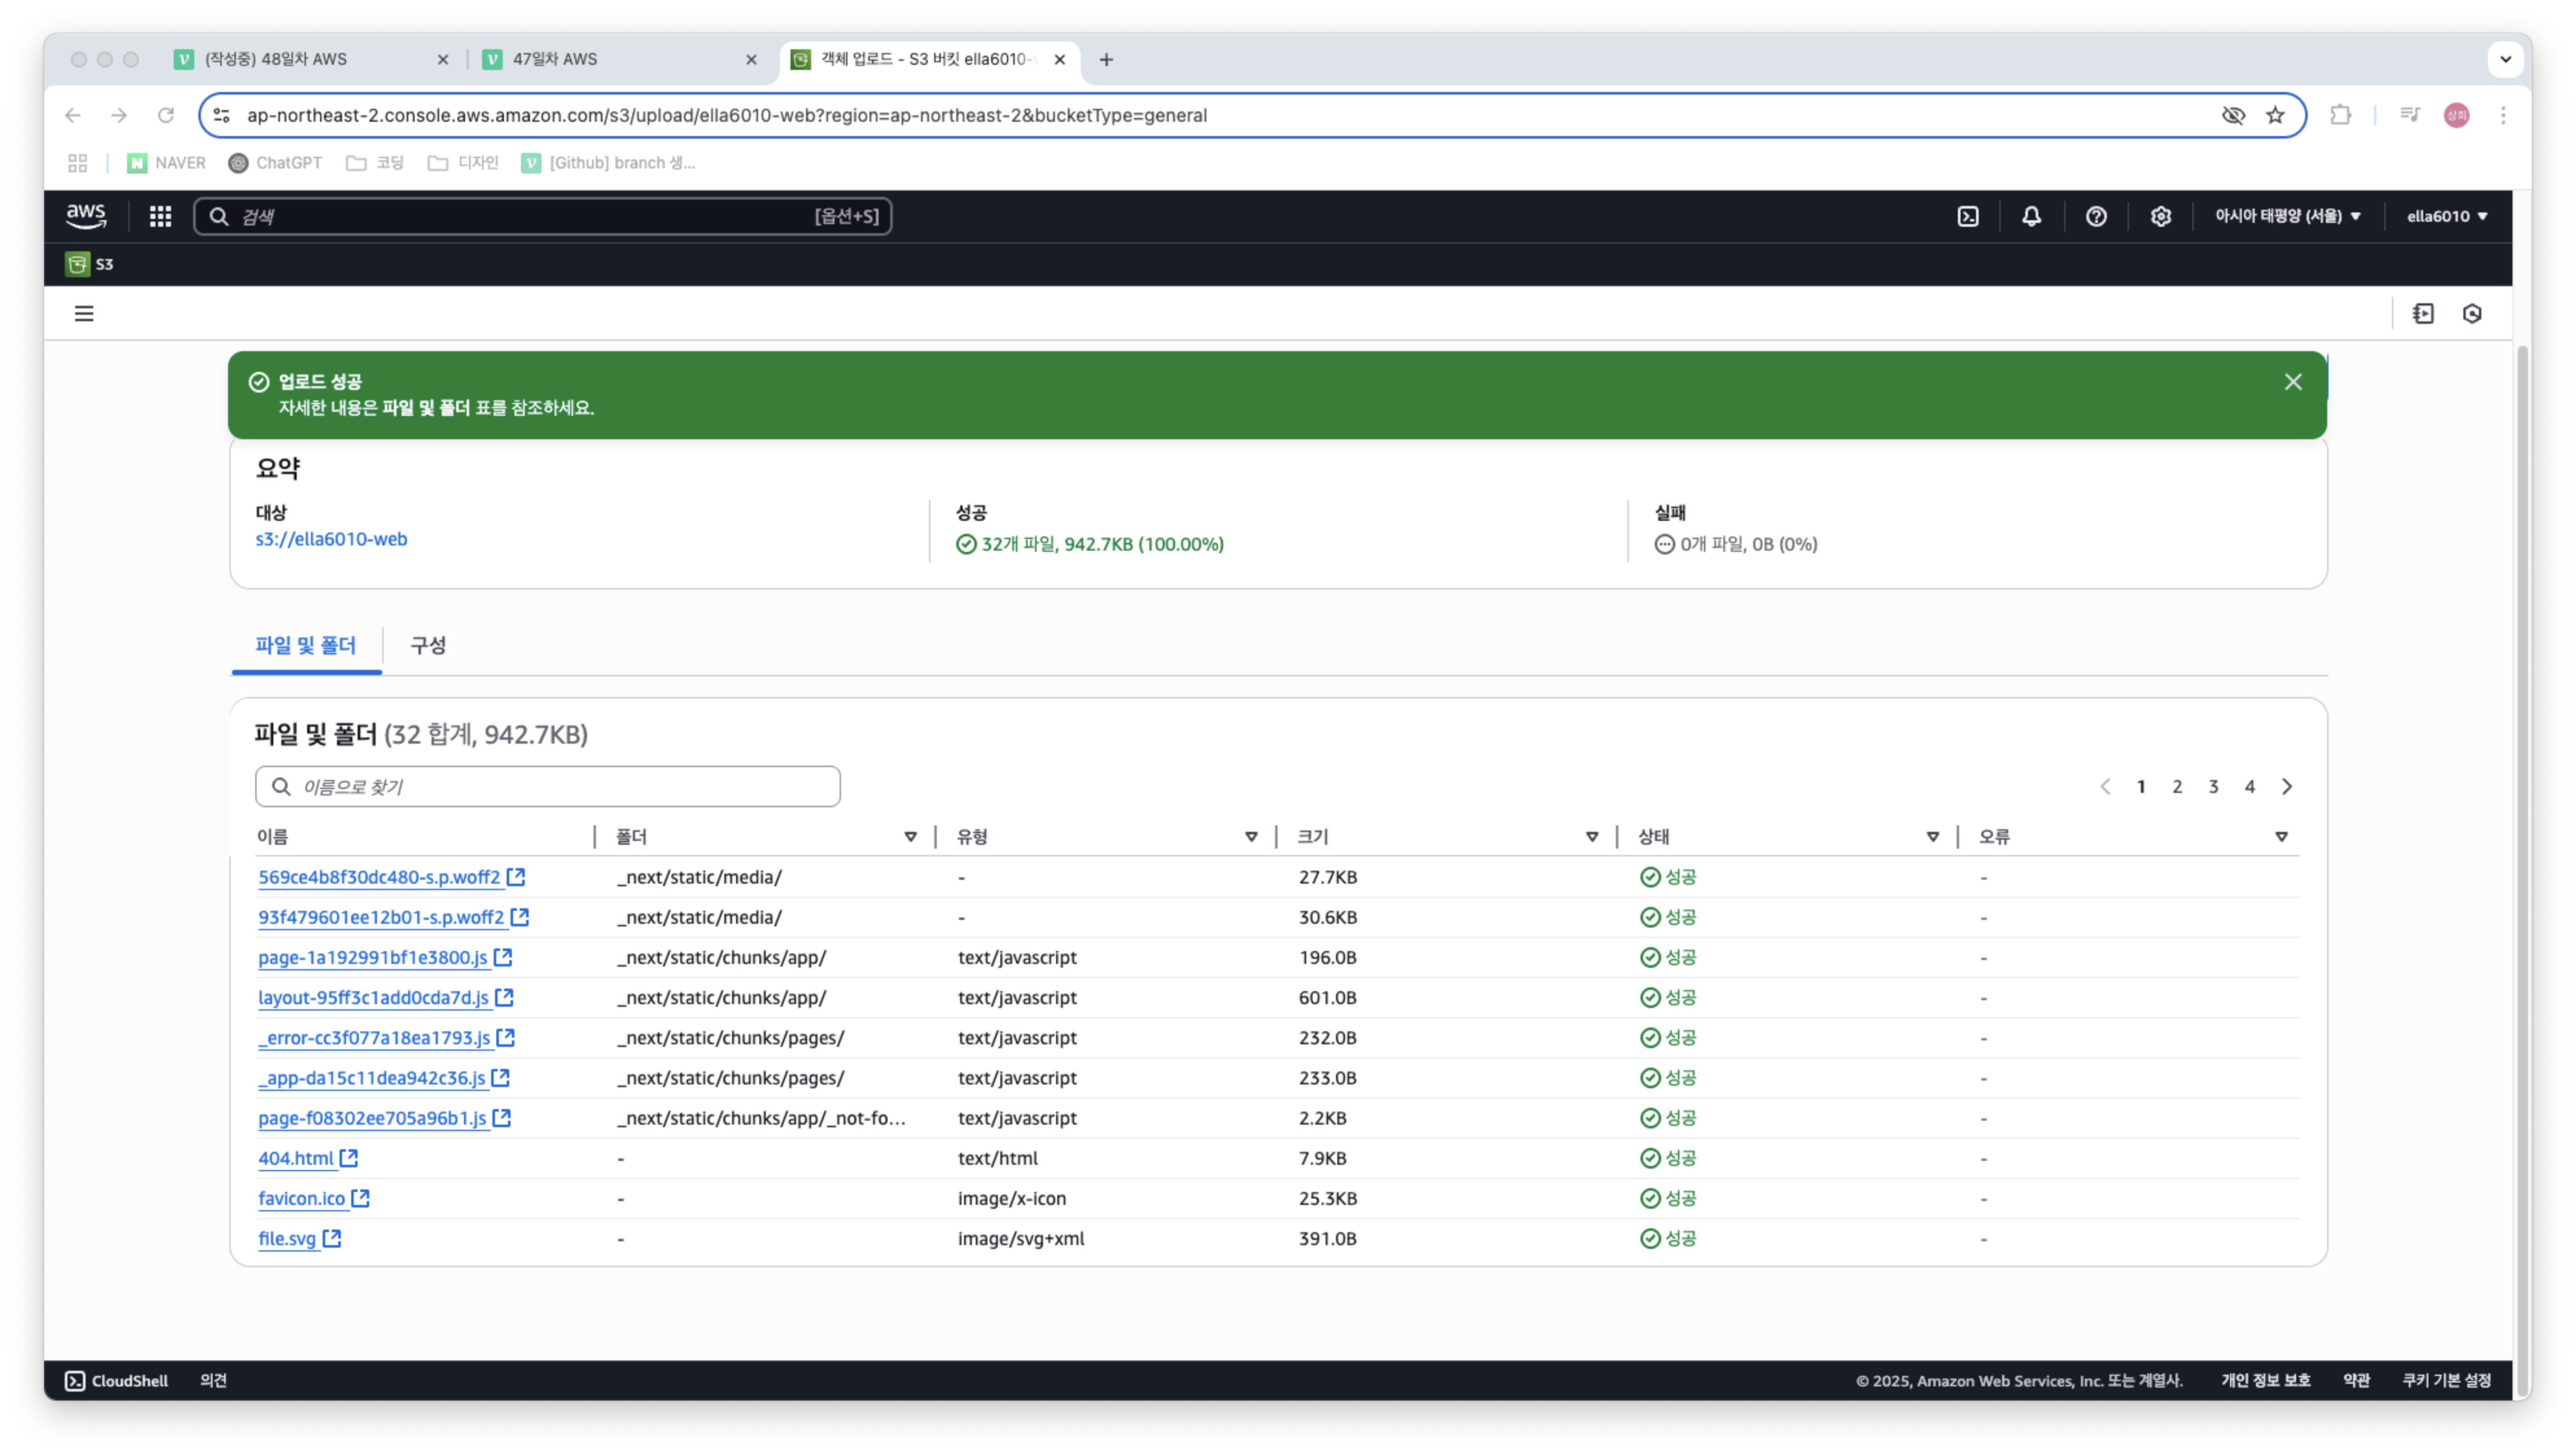Open external link icon for layout-95ff3c1add0cda7d.js
The width and height of the screenshot is (2576, 1455).
pos(504,997)
